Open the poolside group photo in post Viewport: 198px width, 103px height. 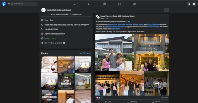point(113,52)
